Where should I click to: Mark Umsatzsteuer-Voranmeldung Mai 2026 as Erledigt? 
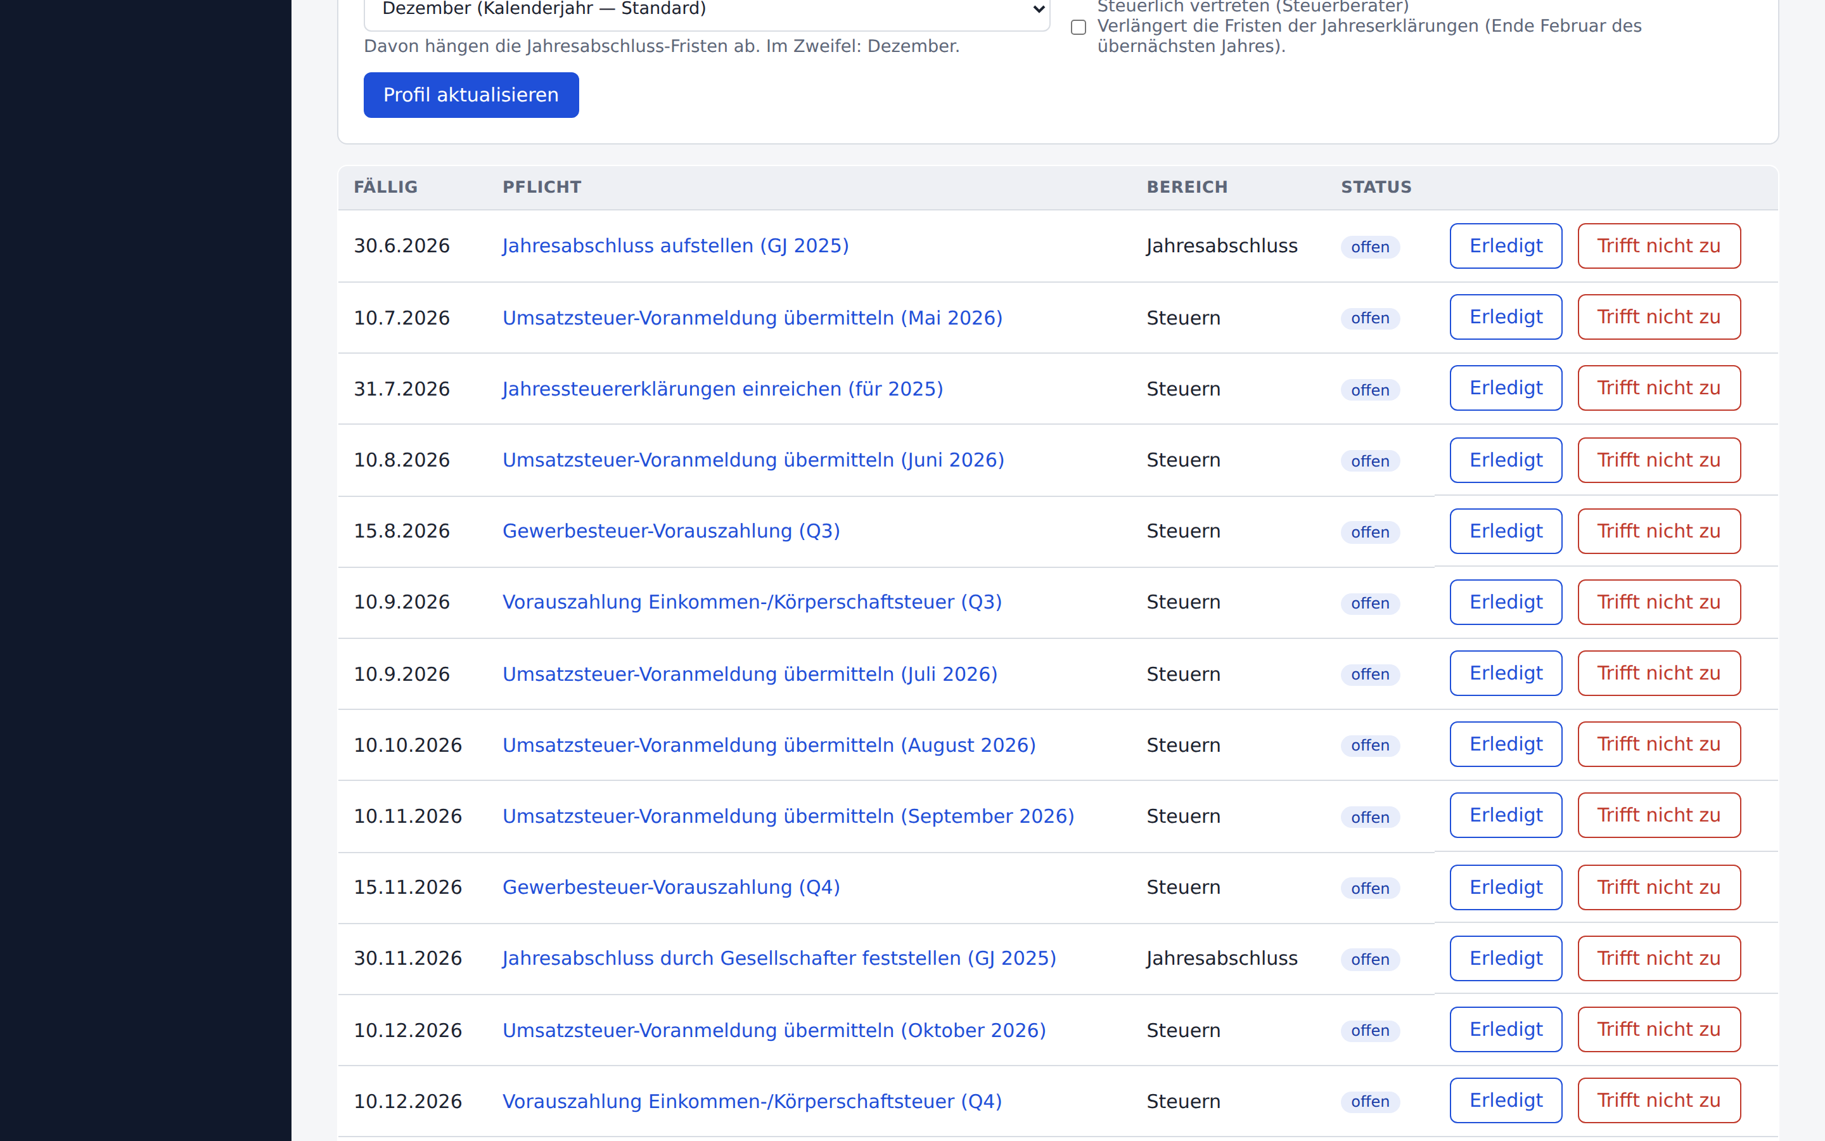click(x=1505, y=317)
